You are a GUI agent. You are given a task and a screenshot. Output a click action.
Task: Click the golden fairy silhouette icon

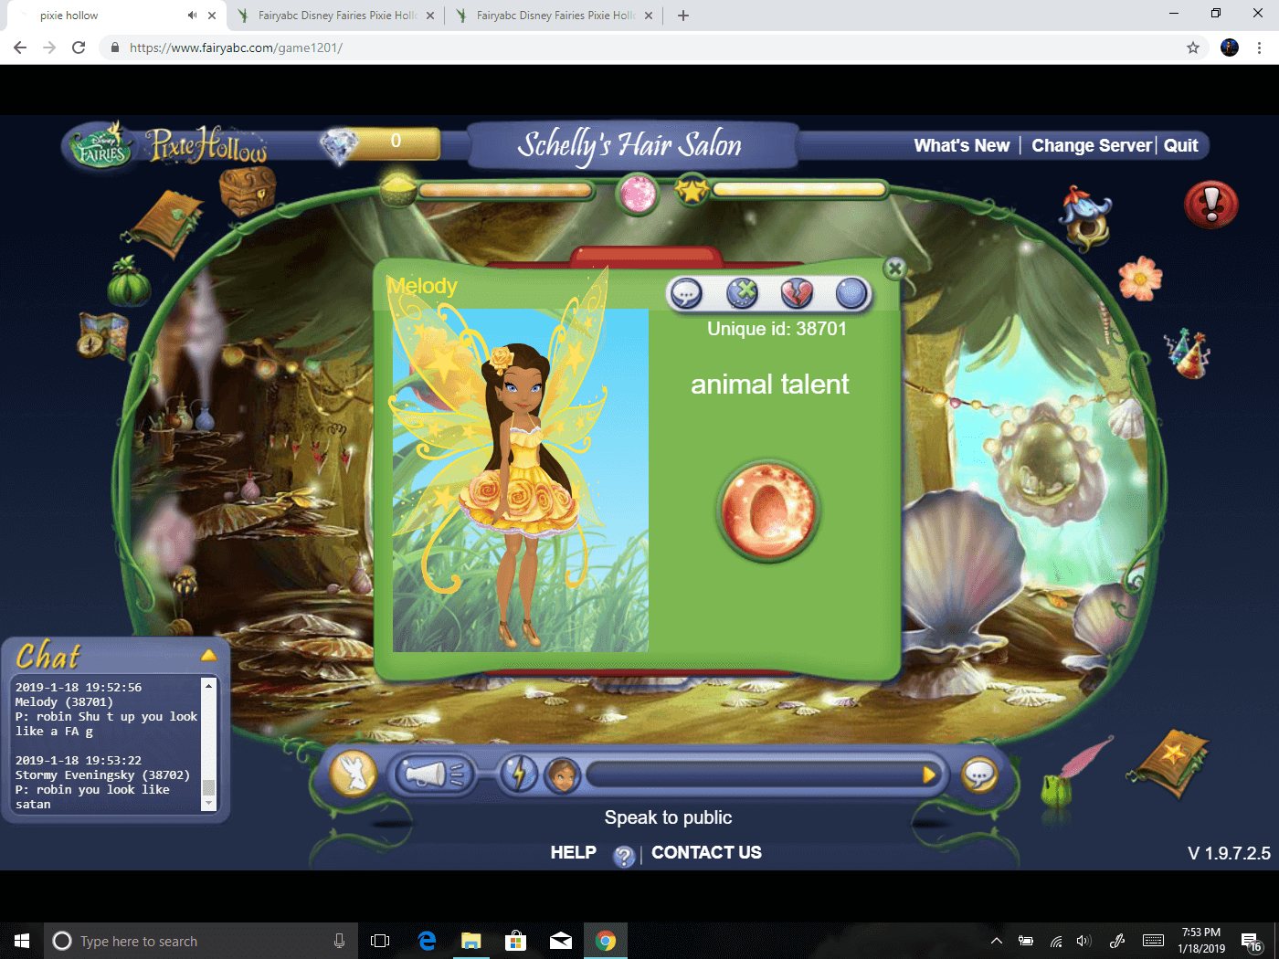[352, 773]
